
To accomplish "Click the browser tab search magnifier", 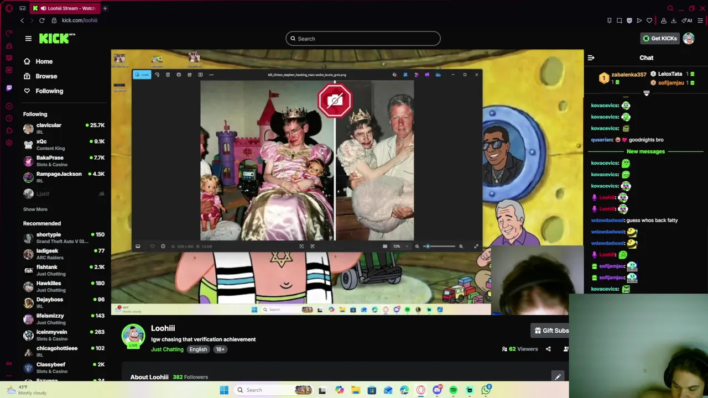I will (670, 8).
